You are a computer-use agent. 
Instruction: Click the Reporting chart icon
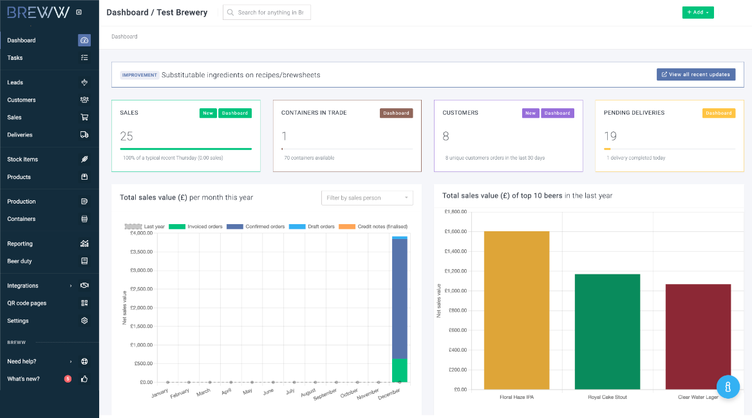84,243
